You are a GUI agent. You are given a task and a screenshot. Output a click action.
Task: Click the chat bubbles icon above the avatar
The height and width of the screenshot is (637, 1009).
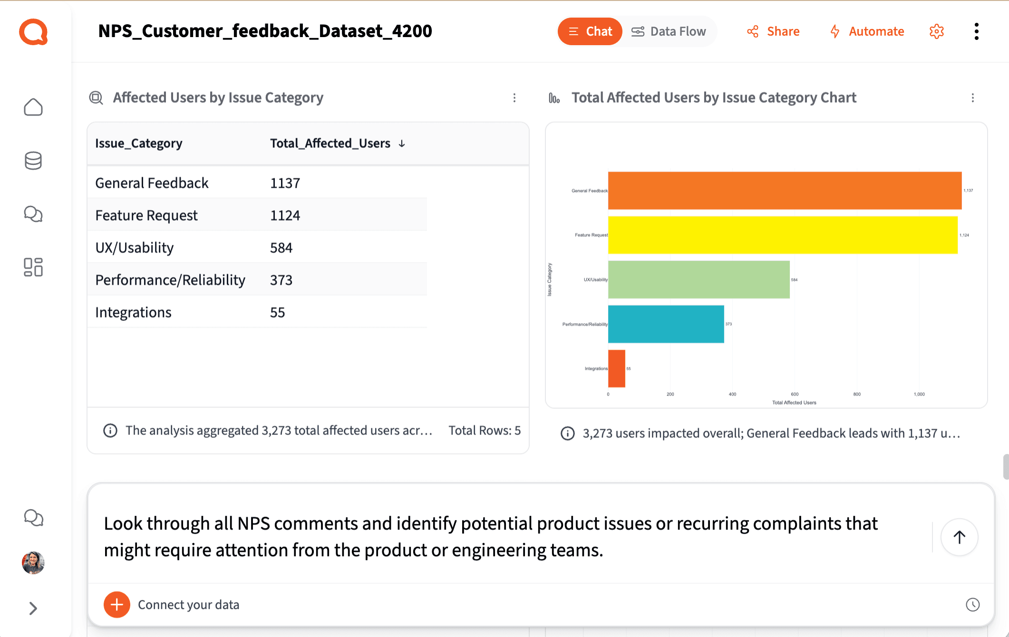[33, 518]
